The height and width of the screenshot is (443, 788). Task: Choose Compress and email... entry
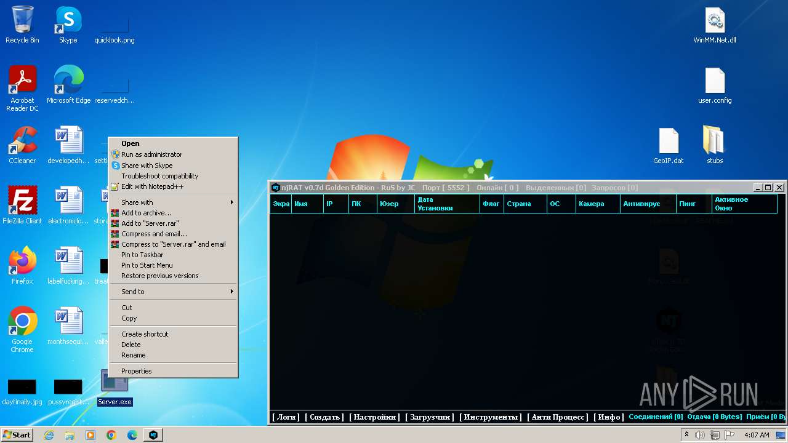tap(173, 234)
